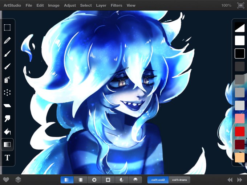Click the black/white swap colors swatch
Screen dimensions: 247x185
(x=240, y=27)
